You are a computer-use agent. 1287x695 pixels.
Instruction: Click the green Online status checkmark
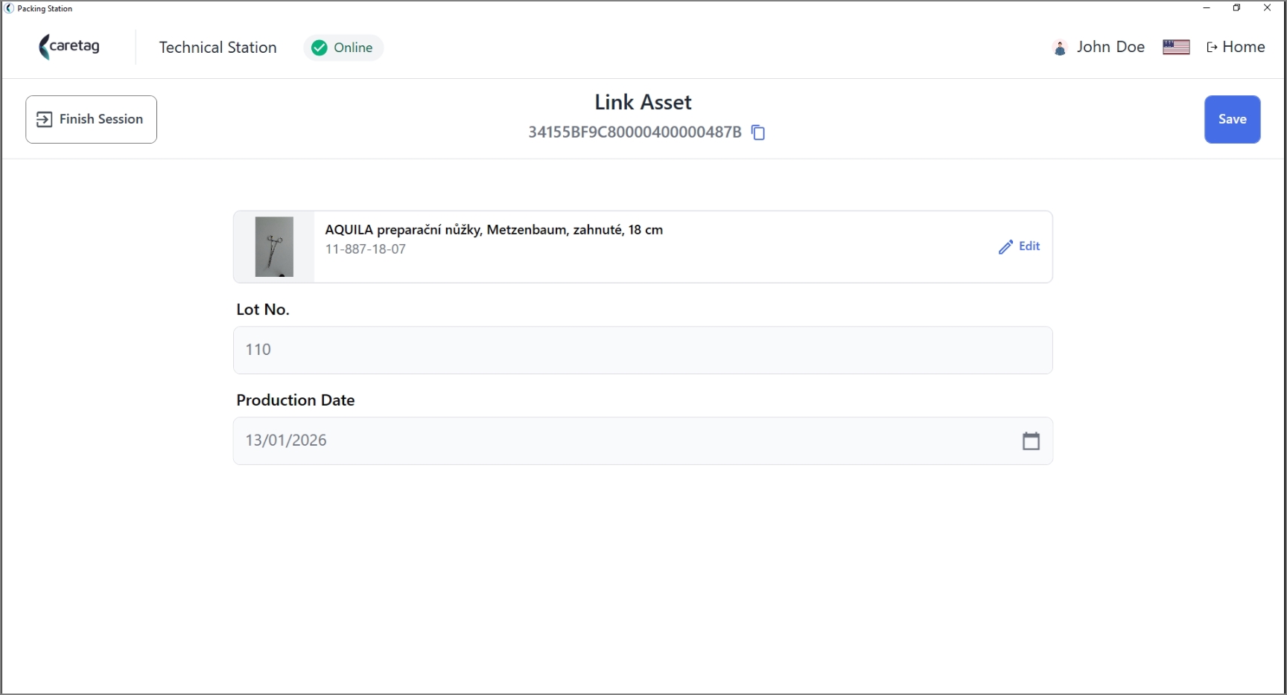tap(320, 48)
